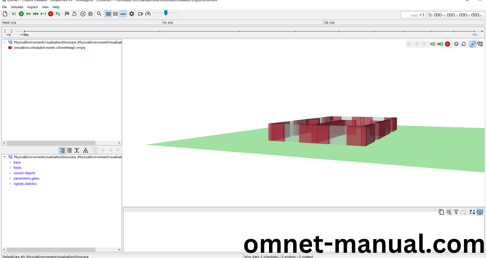Click the animation speed slider handle
Screen dimensions: 486x258
166,13
